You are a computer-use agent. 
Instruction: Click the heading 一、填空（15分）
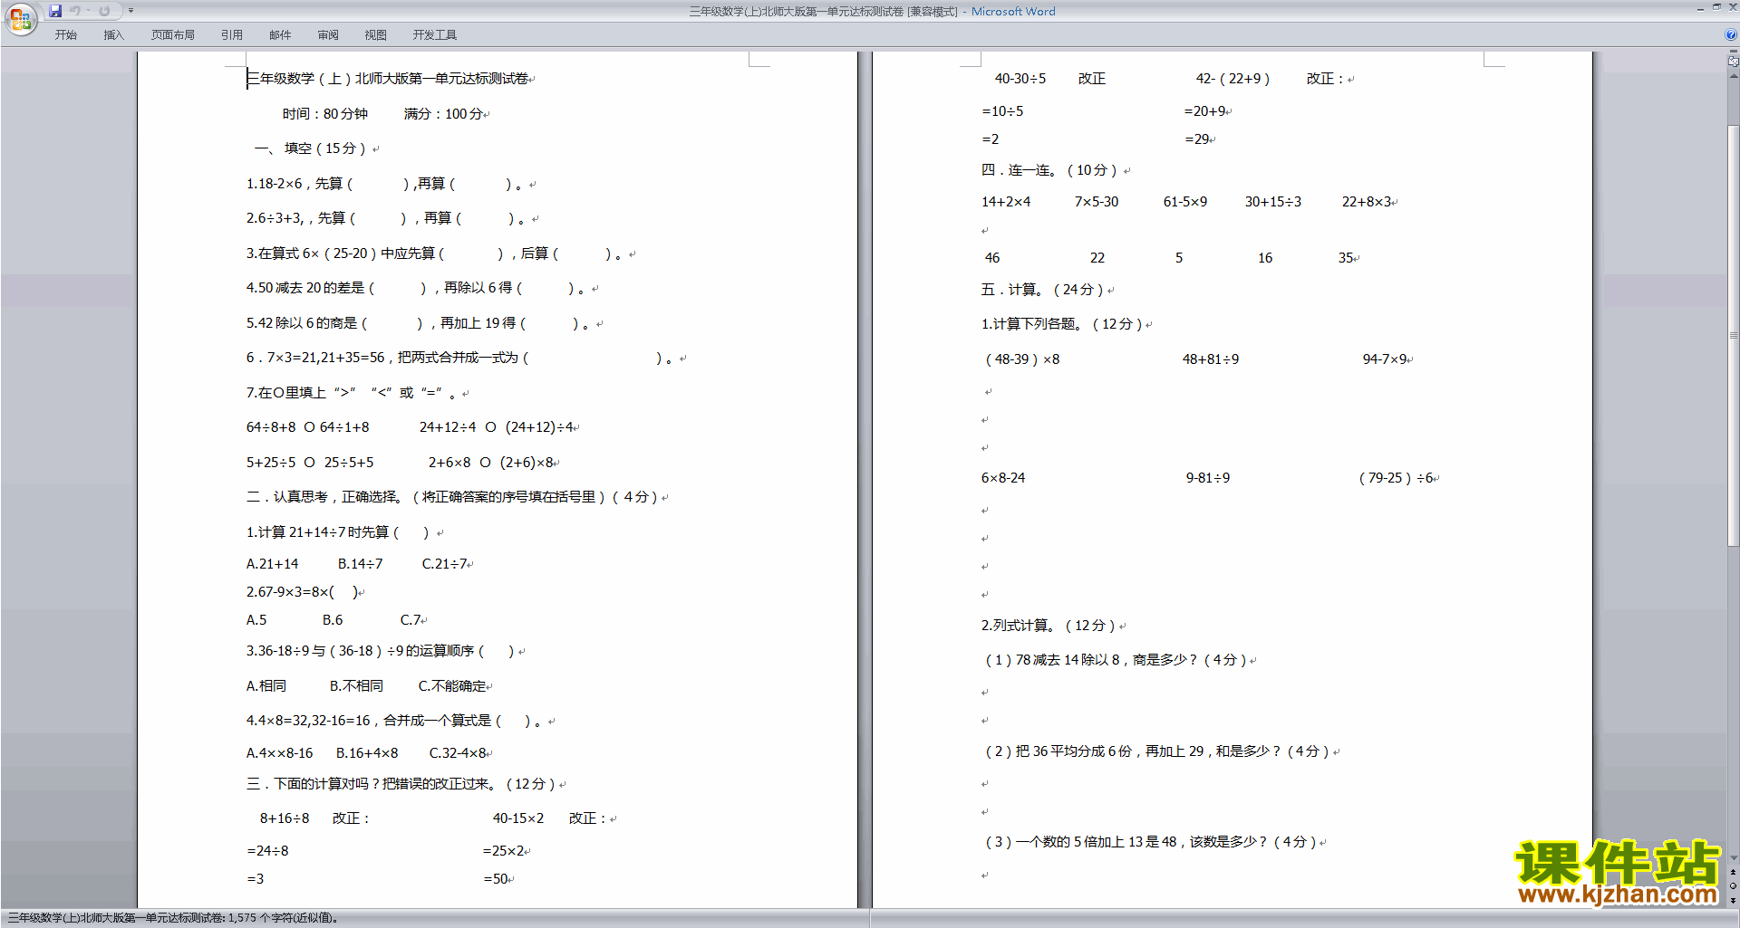pyautogui.click(x=310, y=148)
